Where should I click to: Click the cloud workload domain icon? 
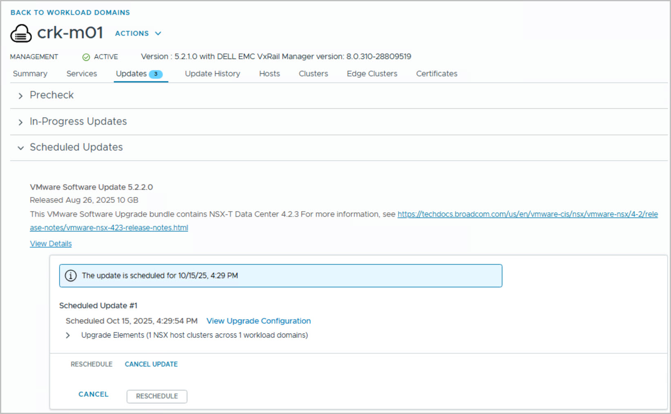(21, 34)
